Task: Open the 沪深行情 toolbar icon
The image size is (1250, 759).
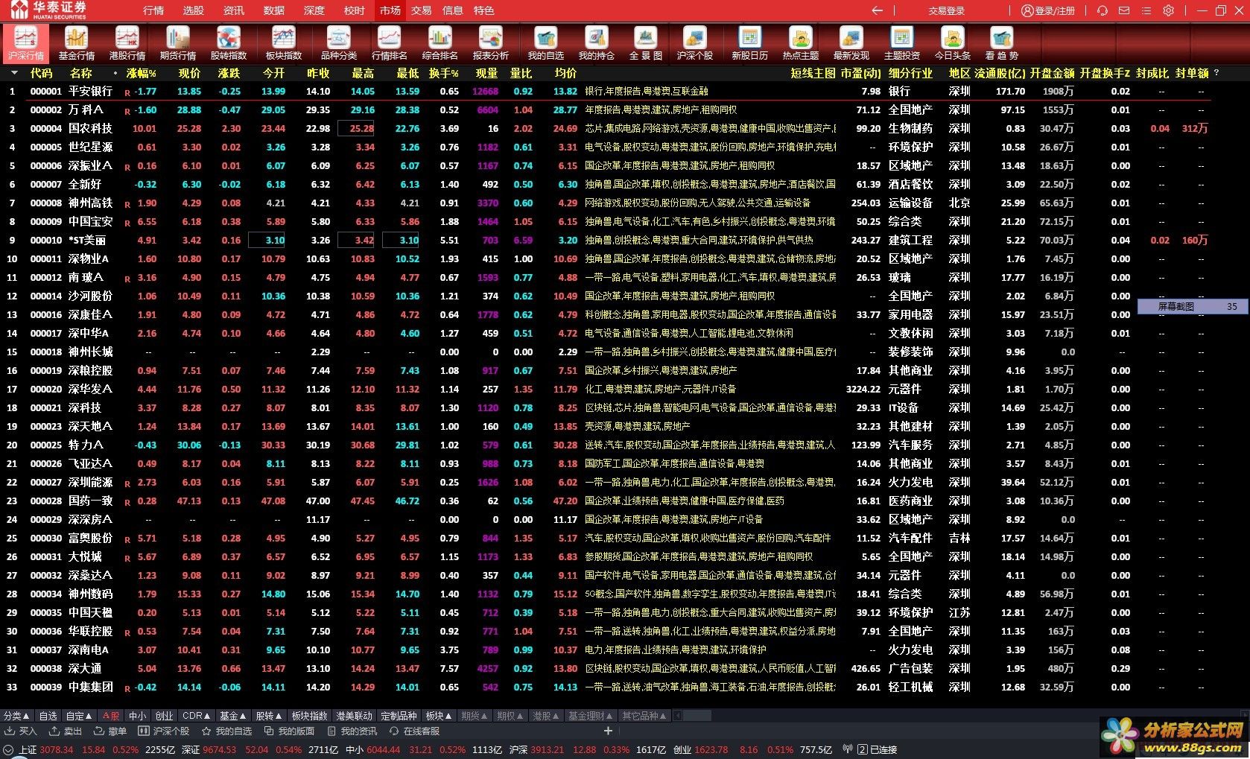Action: 26,43
